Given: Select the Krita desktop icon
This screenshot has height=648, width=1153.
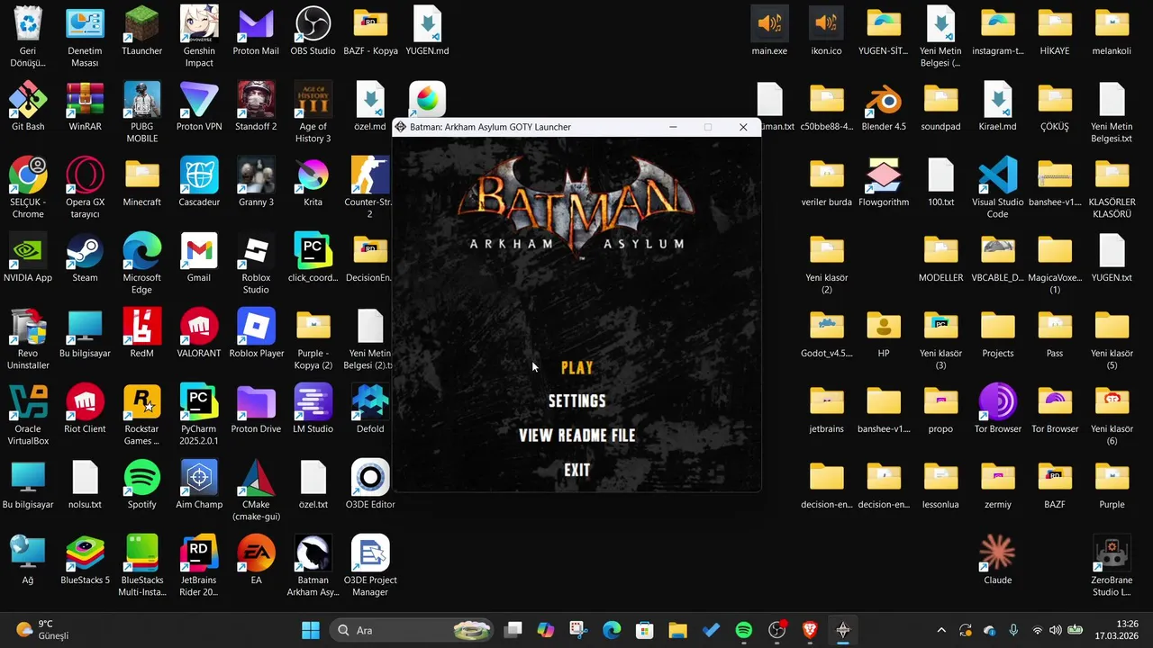Looking at the screenshot, I should point(313,183).
